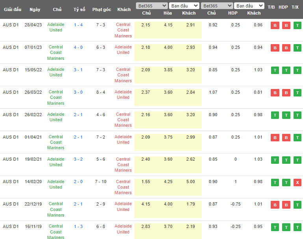This screenshot has height=239, width=303.
Task: Click the HDP red B badge in the 01/04/21 row
Action: point(286,138)
